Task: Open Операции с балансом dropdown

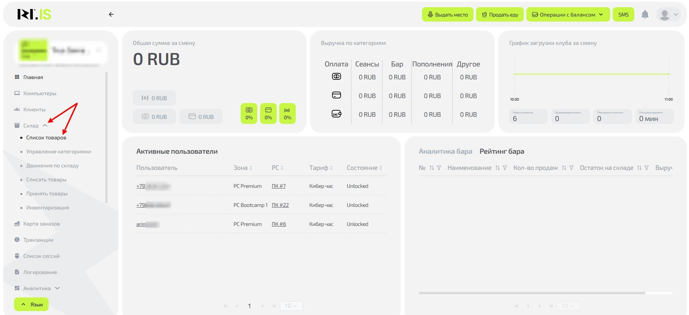Action: click(568, 15)
